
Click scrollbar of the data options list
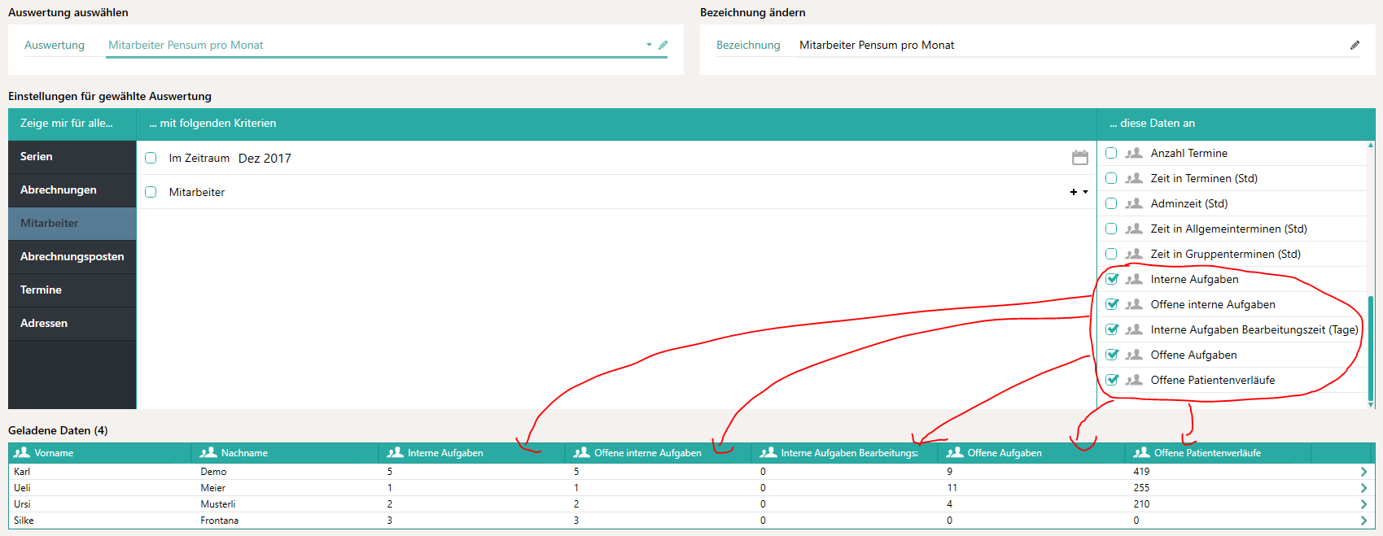tap(1371, 350)
